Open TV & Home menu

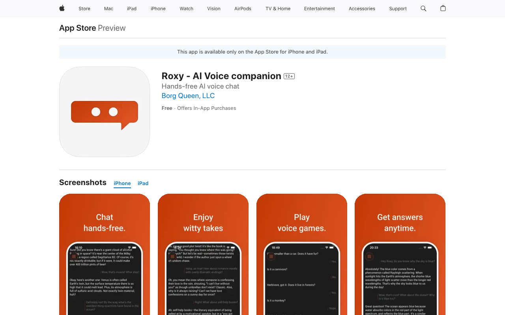tap(278, 9)
